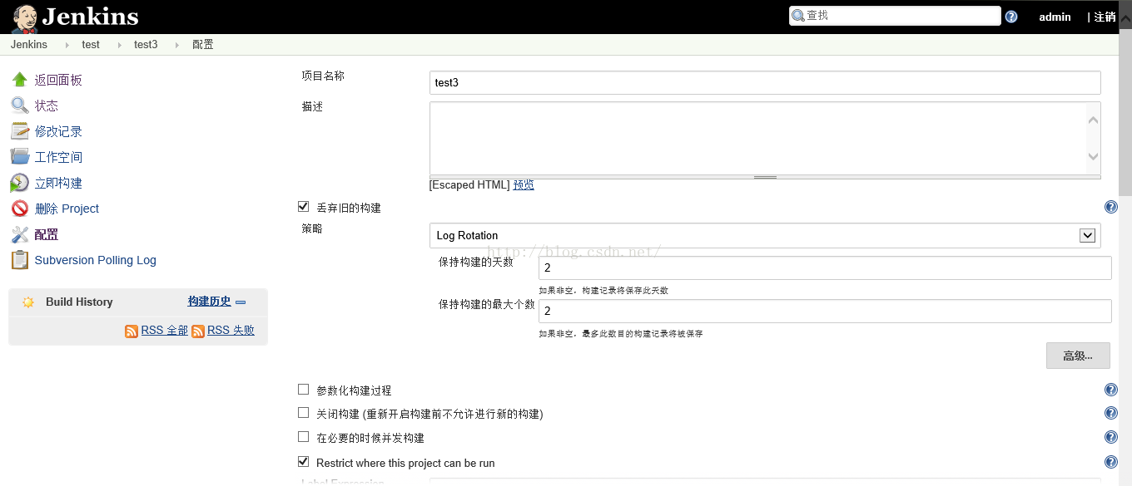
Task: Click the Jenkins logo butler icon
Action: (x=24, y=17)
